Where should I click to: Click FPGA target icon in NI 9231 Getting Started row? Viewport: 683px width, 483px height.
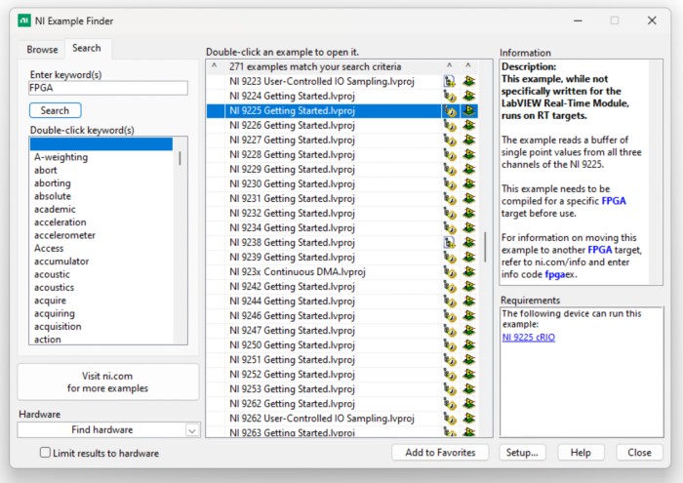pyautogui.click(x=468, y=199)
